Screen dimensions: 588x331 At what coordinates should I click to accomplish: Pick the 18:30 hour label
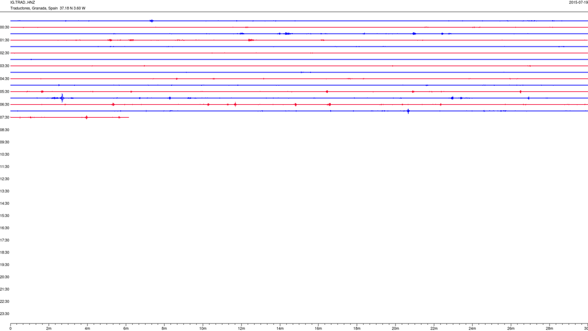pos(4,253)
